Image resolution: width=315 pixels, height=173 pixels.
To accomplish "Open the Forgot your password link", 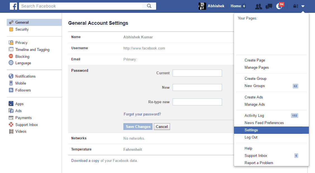I will [x=142, y=114].
